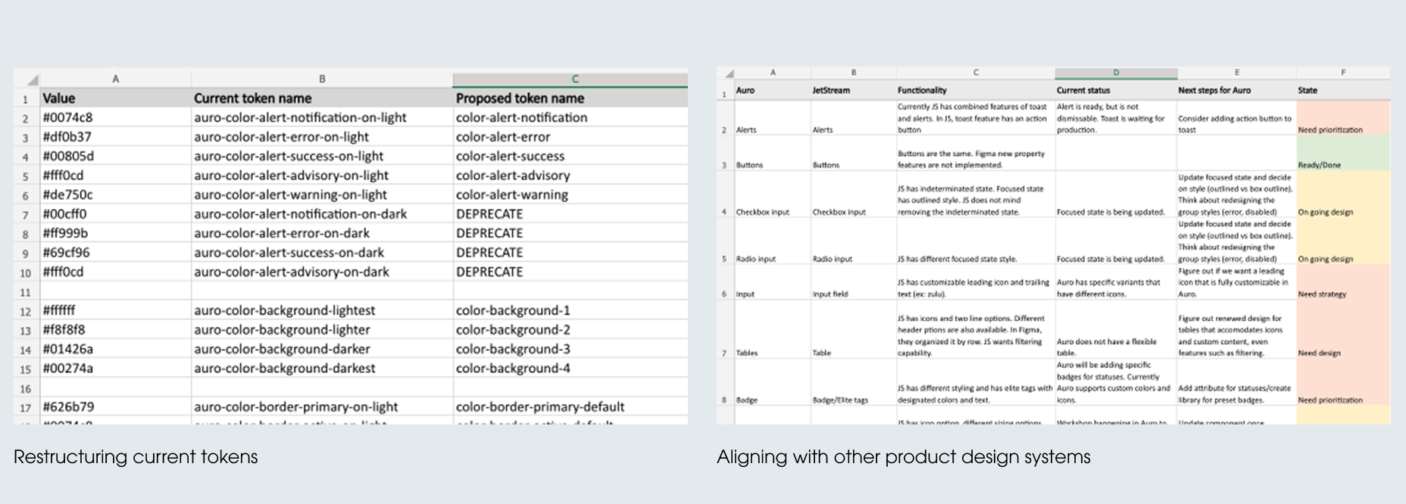Select the 'Tables' cell in Auro column
The image size is (1406, 504).
click(772, 329)
